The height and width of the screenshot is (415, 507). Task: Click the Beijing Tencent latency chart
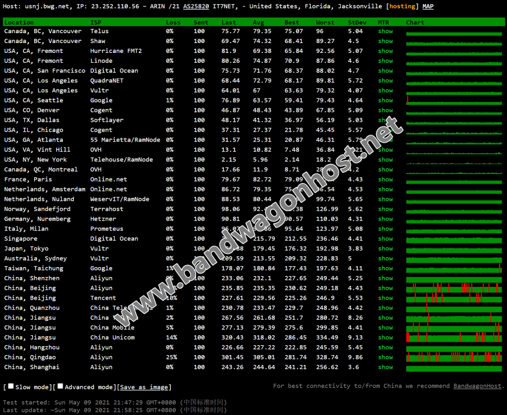tap(454, 298)
